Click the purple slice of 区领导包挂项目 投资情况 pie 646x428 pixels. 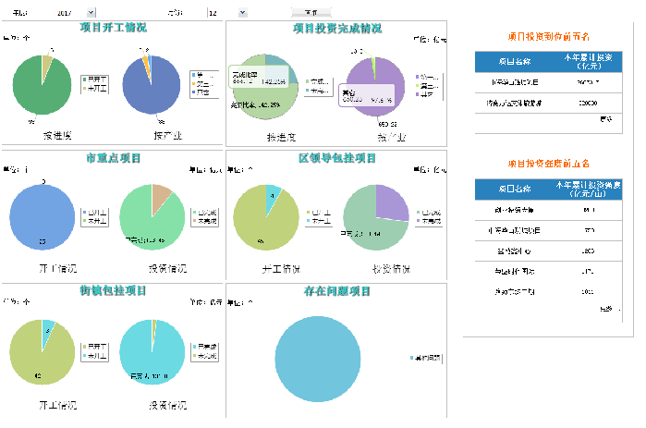point(391,202)
